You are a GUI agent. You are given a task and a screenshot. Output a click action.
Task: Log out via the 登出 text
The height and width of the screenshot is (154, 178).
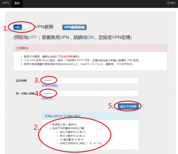click(x=173, y=3)
